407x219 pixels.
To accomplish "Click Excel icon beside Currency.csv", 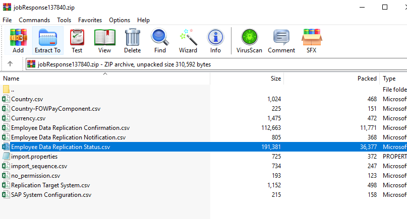I will pos(6,118).
